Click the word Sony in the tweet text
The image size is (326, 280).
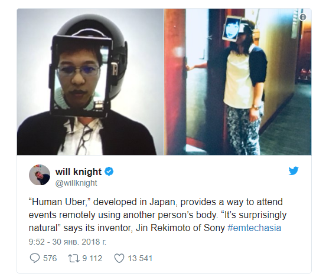click(214, 228)
